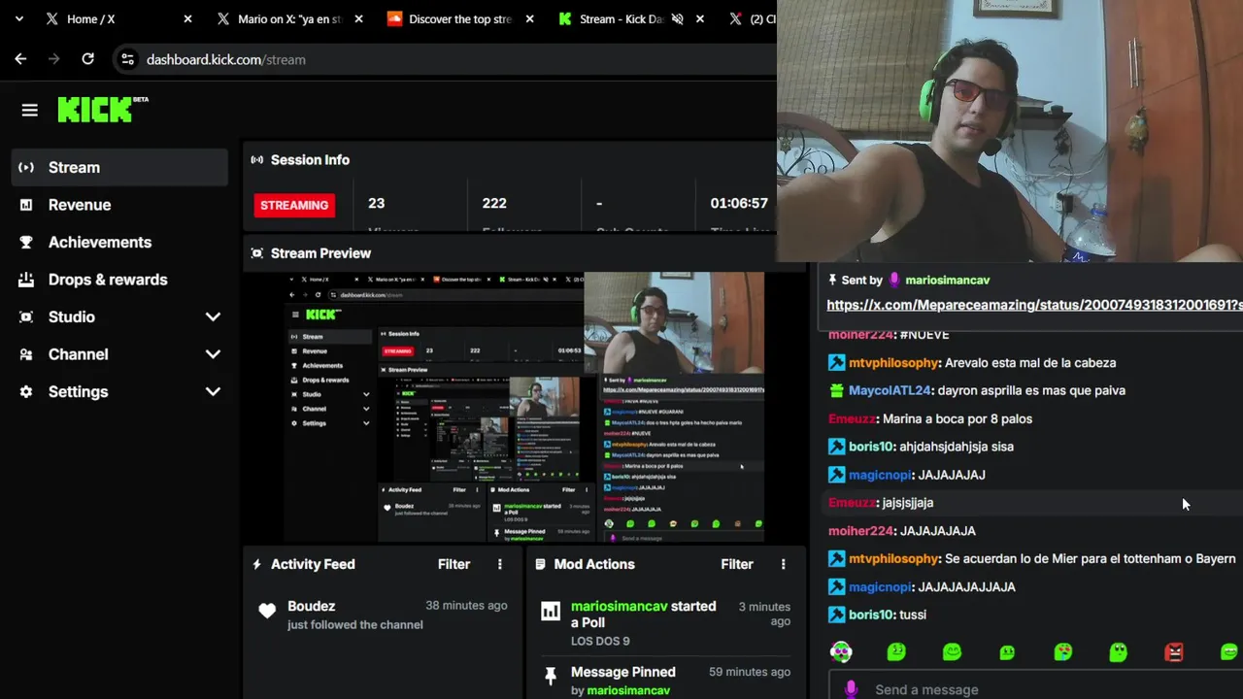The height and width of the screenshot is (699, 1243).
Task: Click the Session Info broadcast icon
Action: pyautogui.click(x=257, y=160)
